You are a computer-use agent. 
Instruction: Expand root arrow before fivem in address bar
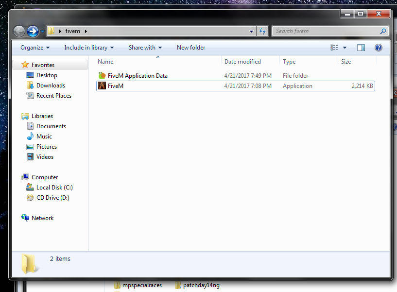[60, 31]
